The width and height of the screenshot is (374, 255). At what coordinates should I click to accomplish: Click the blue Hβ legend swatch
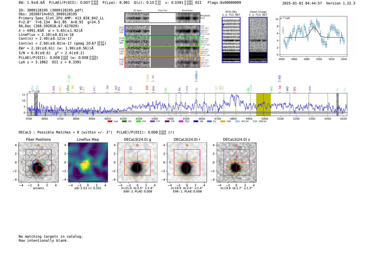(x=196, y=121)
